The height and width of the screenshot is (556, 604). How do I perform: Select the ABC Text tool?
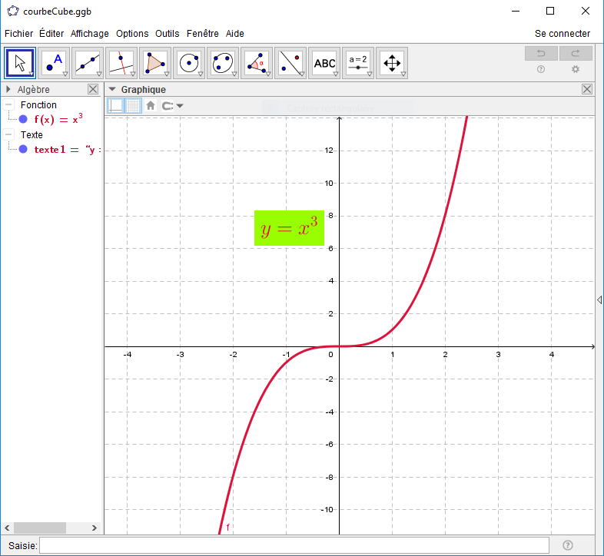(324, 63)
